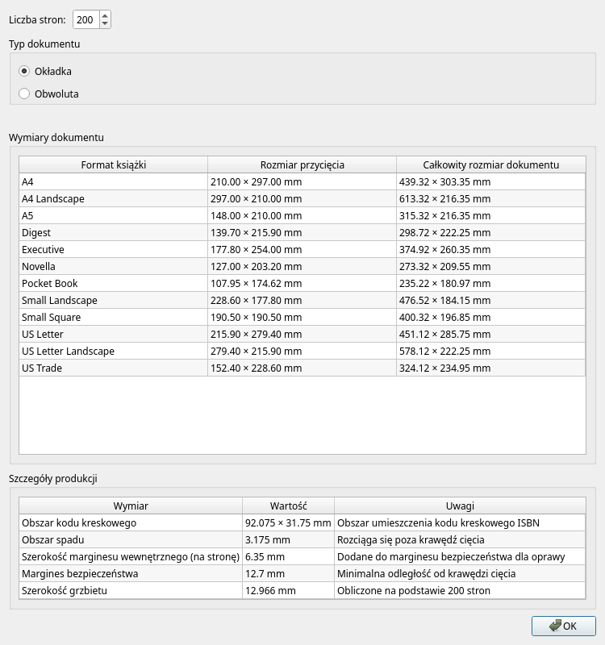Select the Szerokość grzbietu row

tap(131, 590)
